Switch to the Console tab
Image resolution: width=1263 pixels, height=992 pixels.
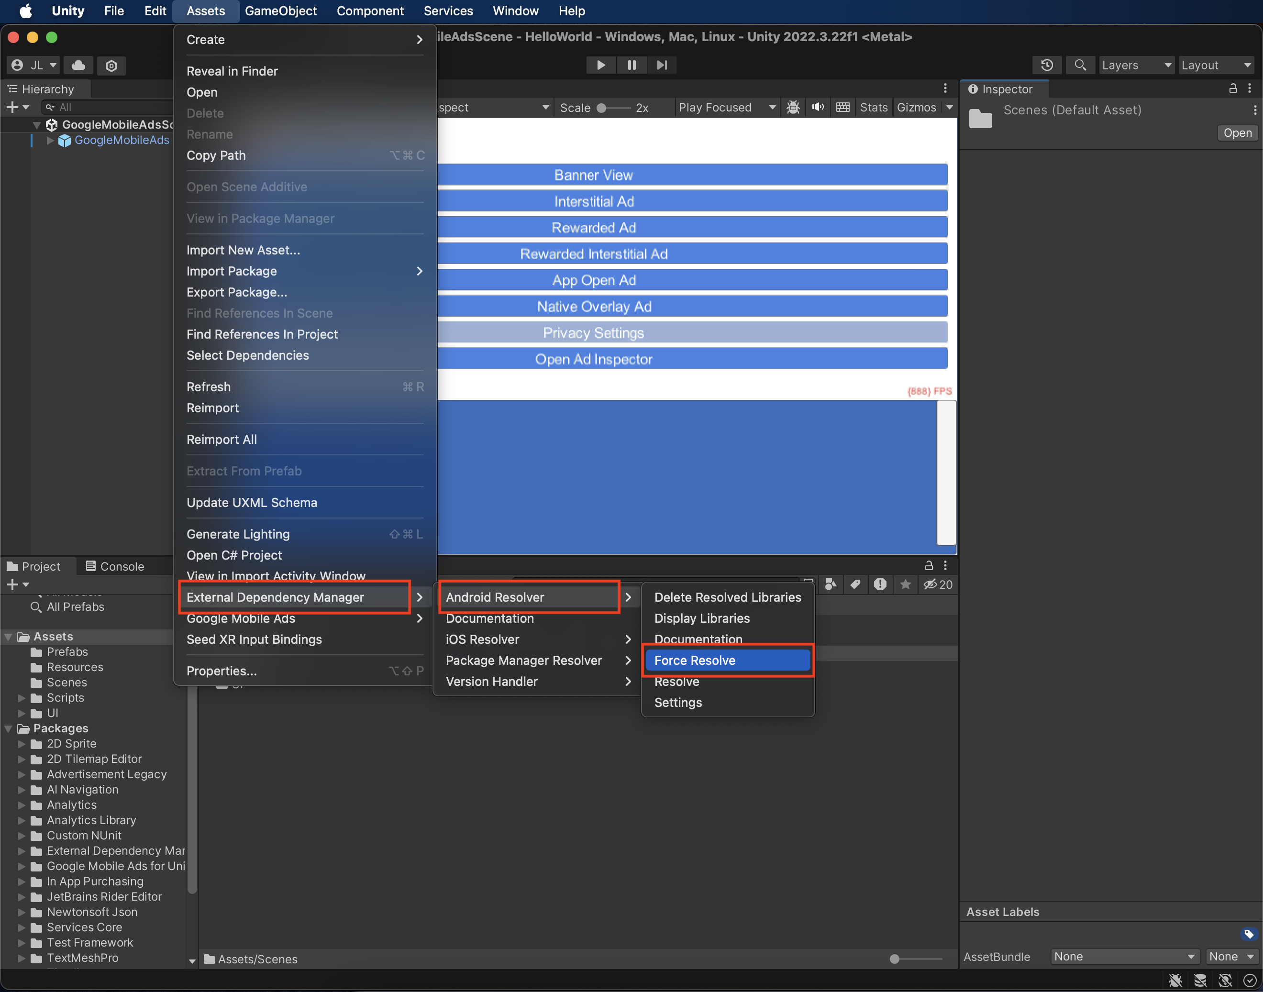click(x=112, y=565)
